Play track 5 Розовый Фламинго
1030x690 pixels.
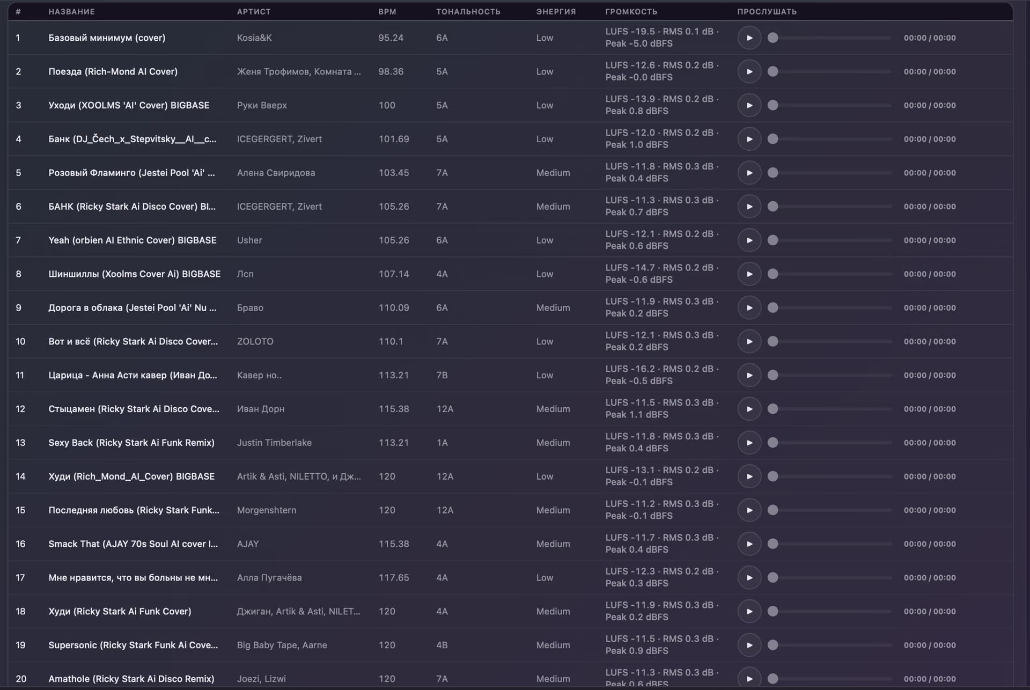749,173
